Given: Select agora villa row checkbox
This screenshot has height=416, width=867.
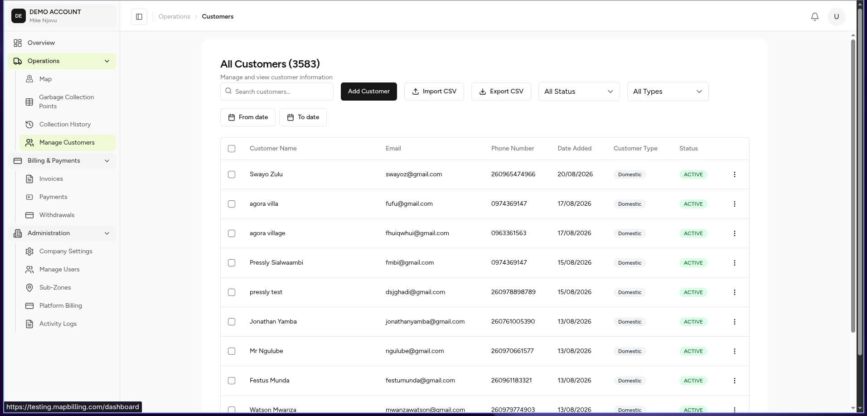Looking at the screenshot, I should (x=232, y=204).
